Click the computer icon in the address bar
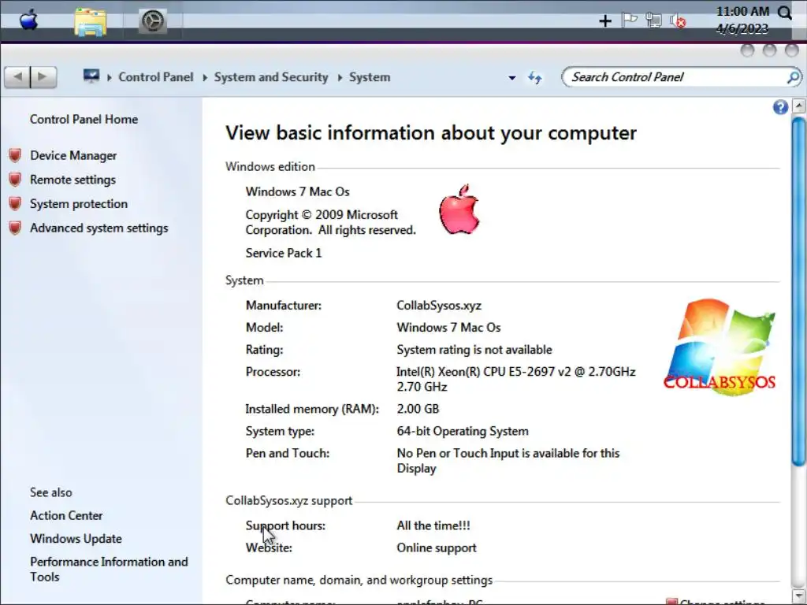The height and width of the screenshot is (605, 807). pyautogui.click(x=91, y=76)
